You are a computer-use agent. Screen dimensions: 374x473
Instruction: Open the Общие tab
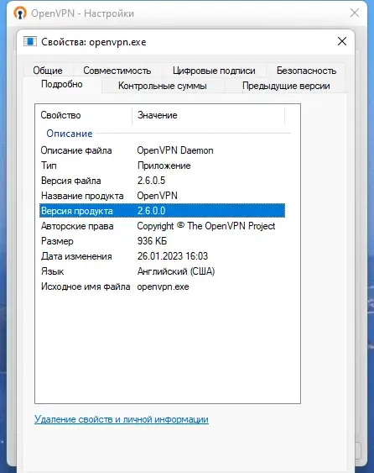(48, 71)
